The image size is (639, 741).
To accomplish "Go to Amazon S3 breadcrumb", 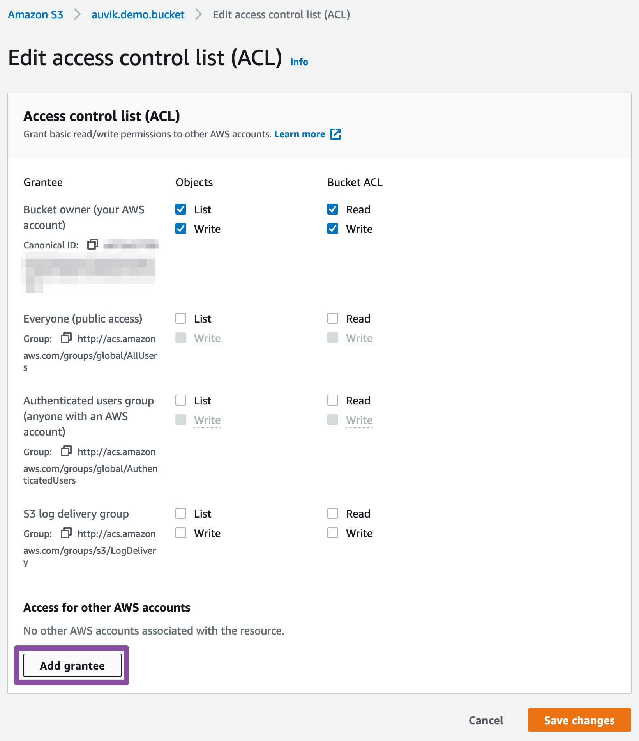I will [35, 15].
